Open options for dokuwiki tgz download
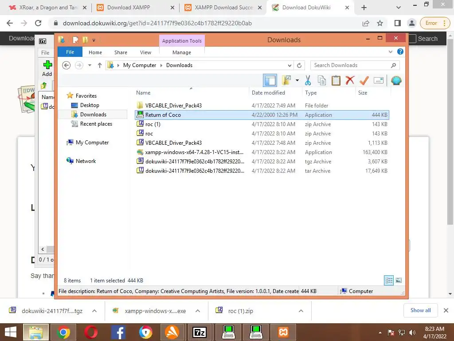 tap(94, 311)
